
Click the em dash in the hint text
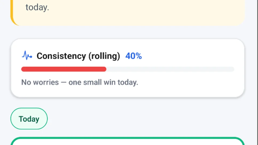63,82
